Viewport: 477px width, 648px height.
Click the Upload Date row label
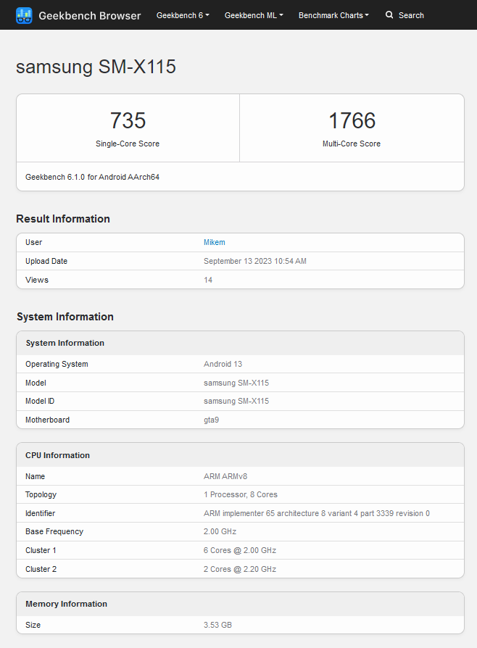(x=46, y=261)
